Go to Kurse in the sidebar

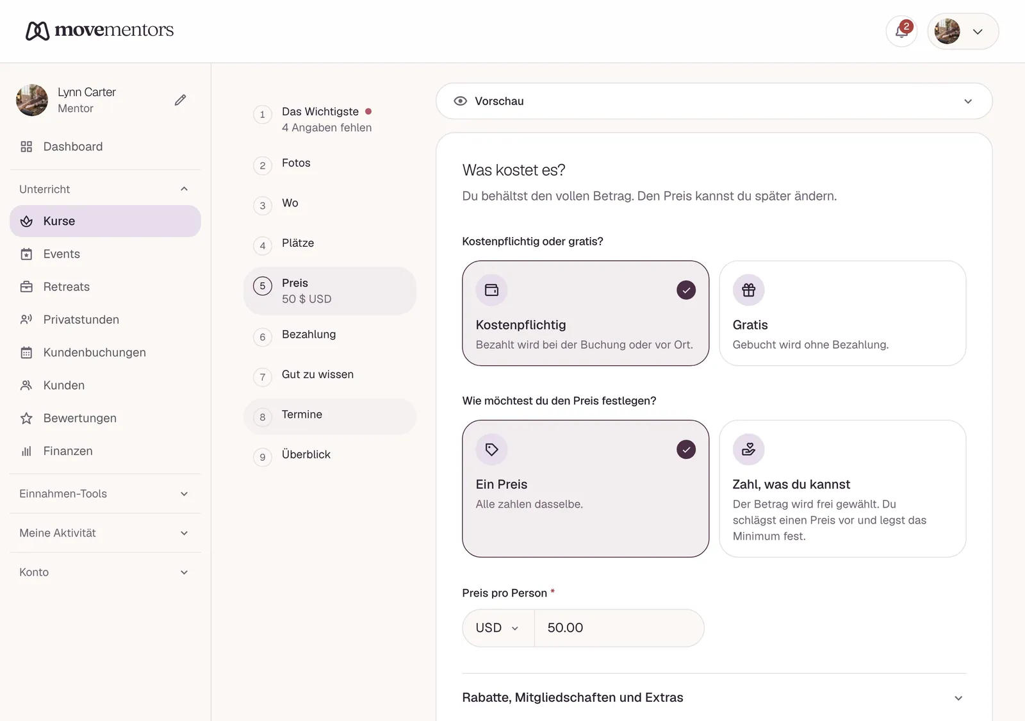coord(105,221)
